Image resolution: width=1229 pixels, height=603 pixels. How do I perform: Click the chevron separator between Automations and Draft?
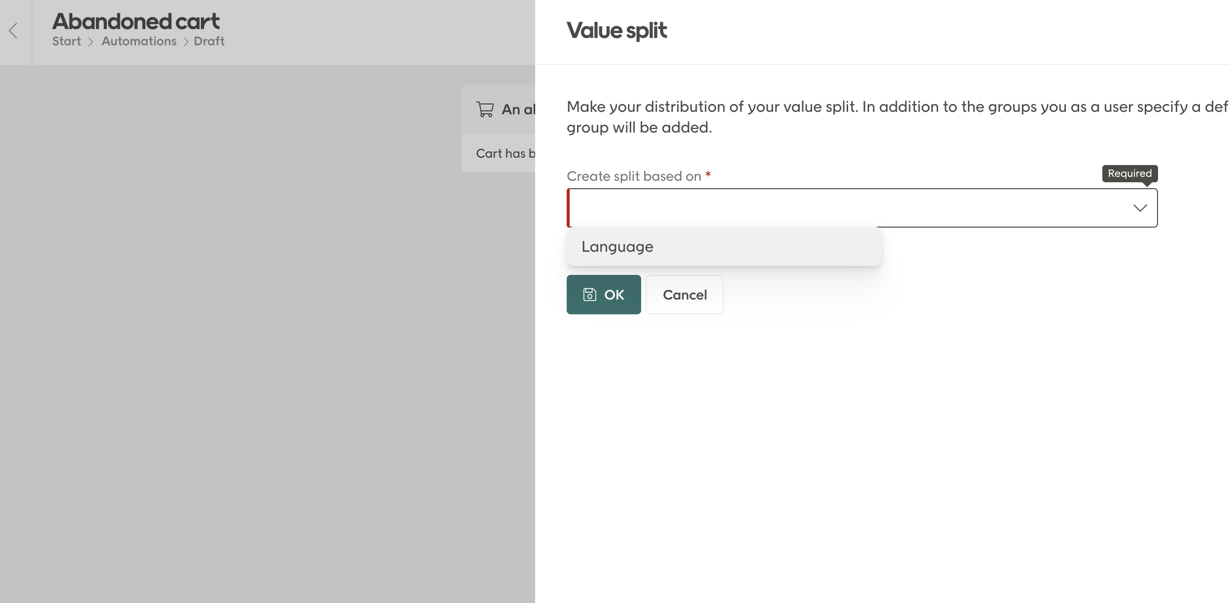[x=186, y=41]
